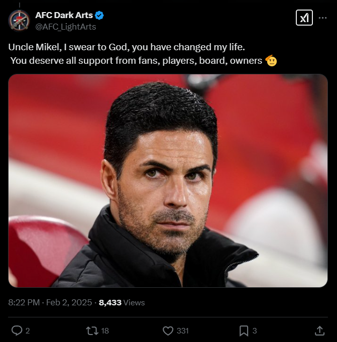Click the 8:22 PM · Feb 2, 2025 timestamp
Screen dimensions: 337x342
pyautogui.click(x=50, y=302)
